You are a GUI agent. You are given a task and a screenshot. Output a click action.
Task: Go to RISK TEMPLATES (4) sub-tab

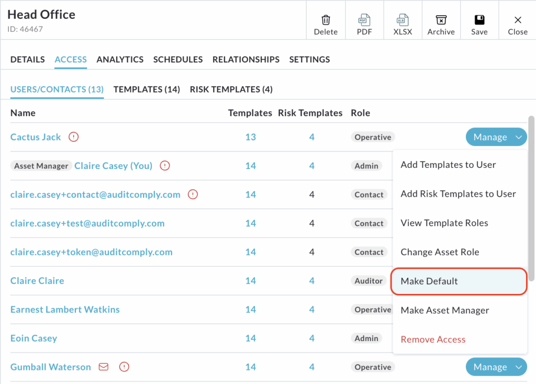point(231,89)
